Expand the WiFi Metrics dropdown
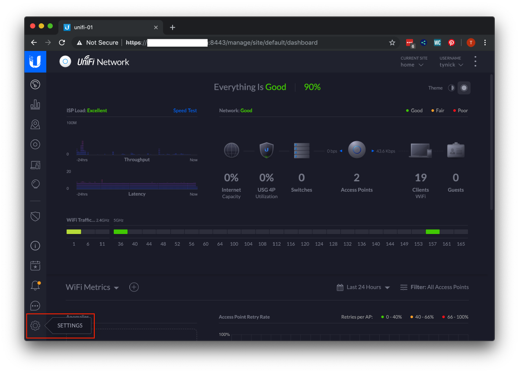 pyautogui.click(x=92, y=287)
